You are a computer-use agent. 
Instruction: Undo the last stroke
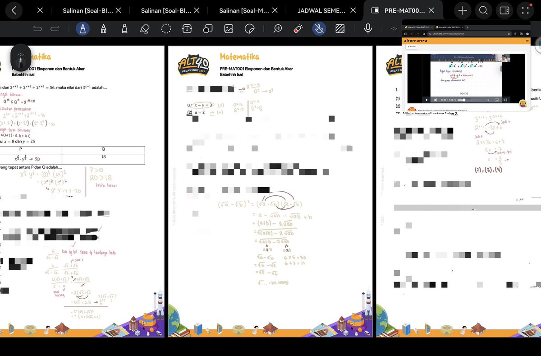37,29
